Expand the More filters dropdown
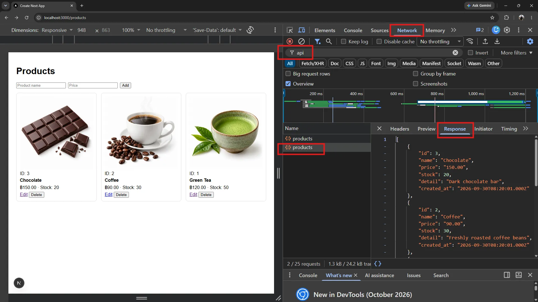This screenshot has height=302, width=538. tap(516, 53)
